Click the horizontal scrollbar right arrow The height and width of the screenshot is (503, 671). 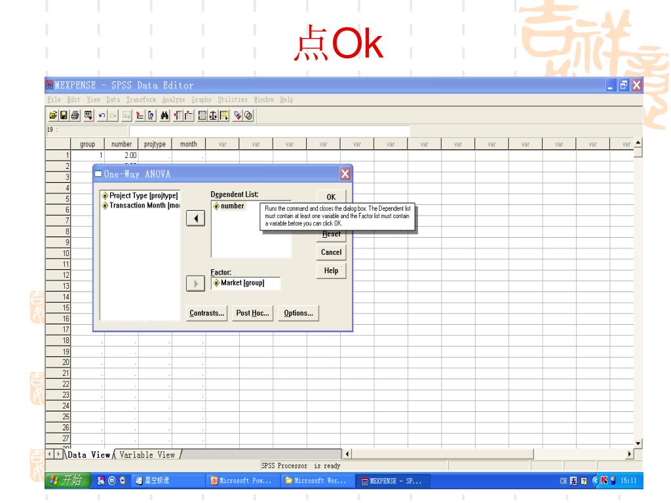pyautogui.click(x=630, y=455)
